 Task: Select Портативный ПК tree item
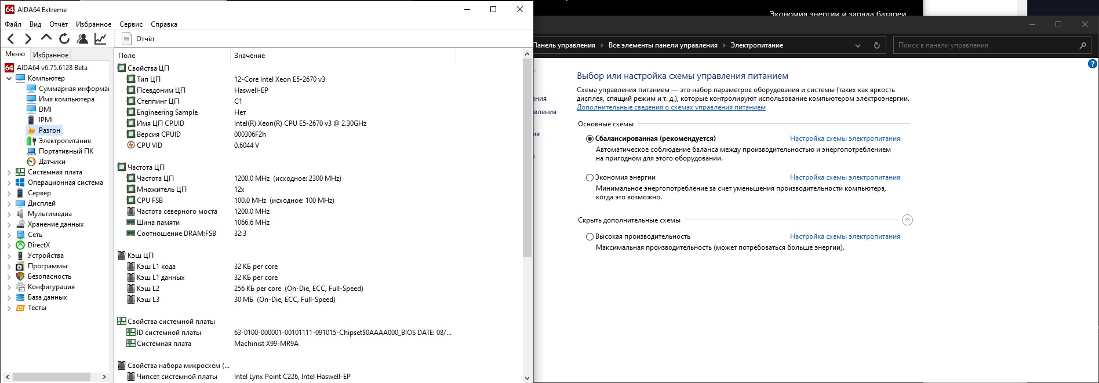click(60, 151)
